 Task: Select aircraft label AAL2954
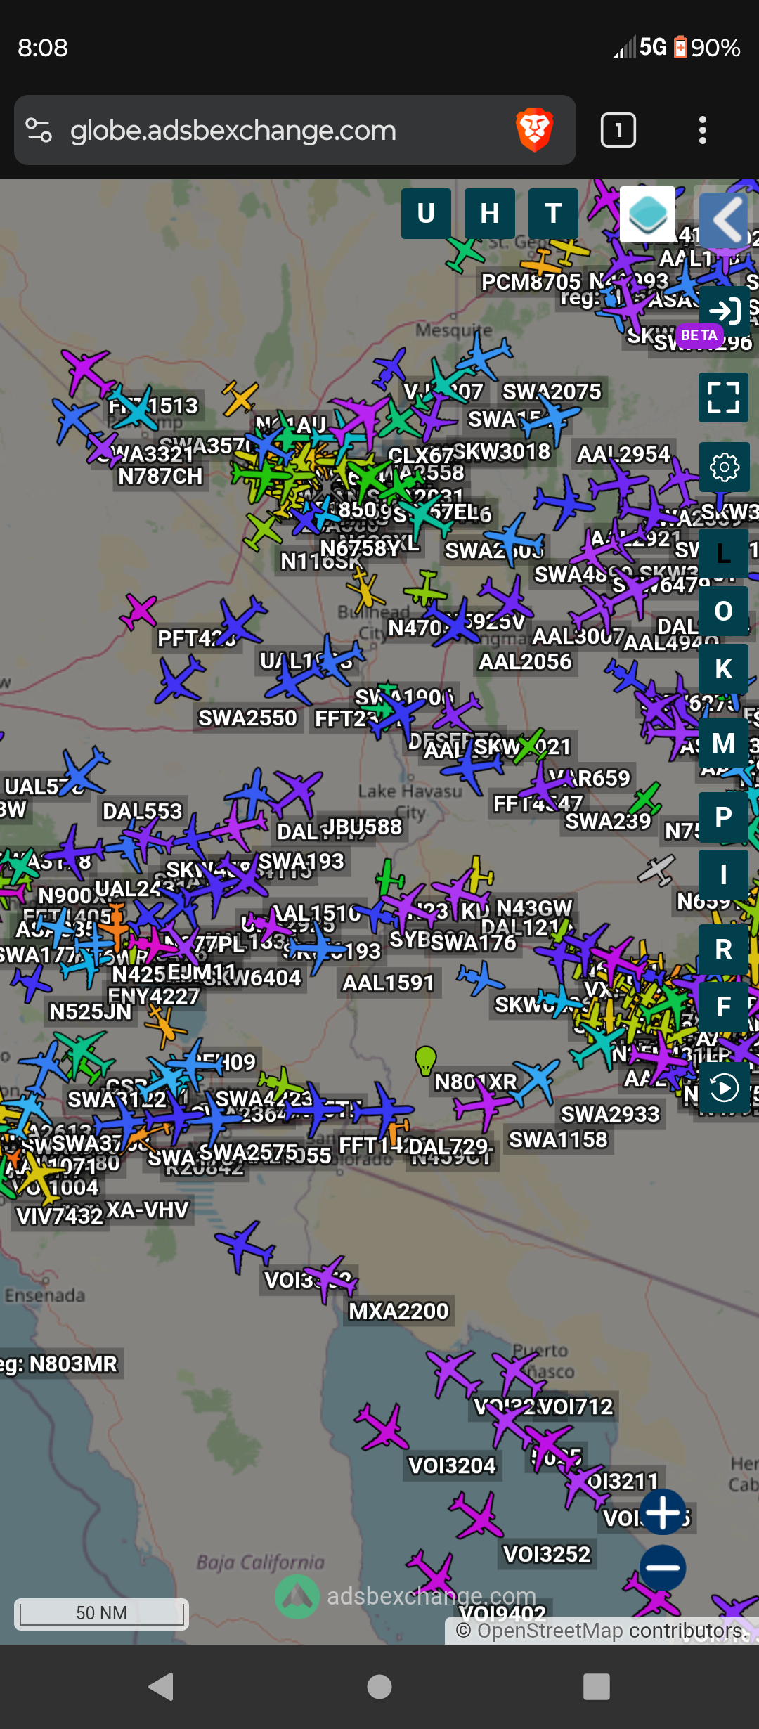coord(624,454)
